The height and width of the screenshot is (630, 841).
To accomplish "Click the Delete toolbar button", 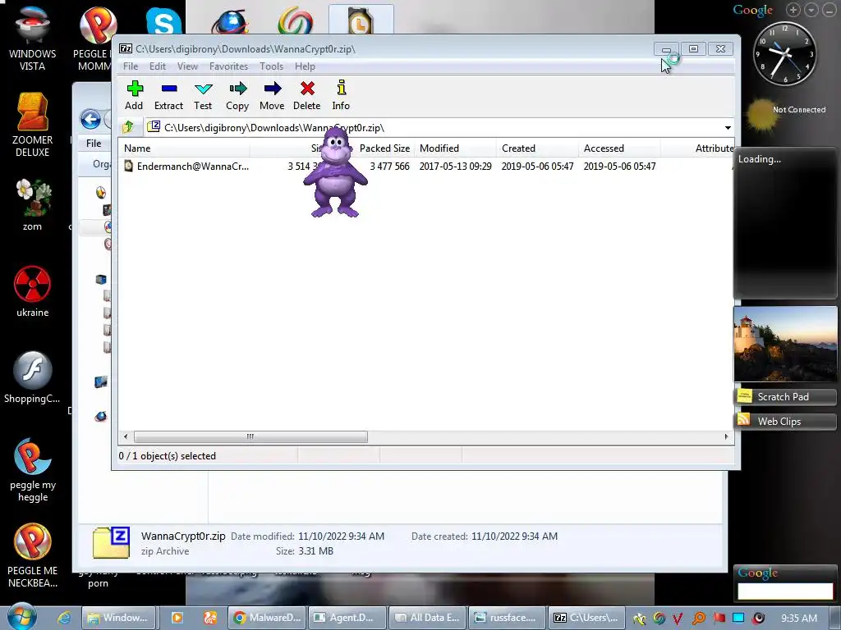I will pos(307,95).
